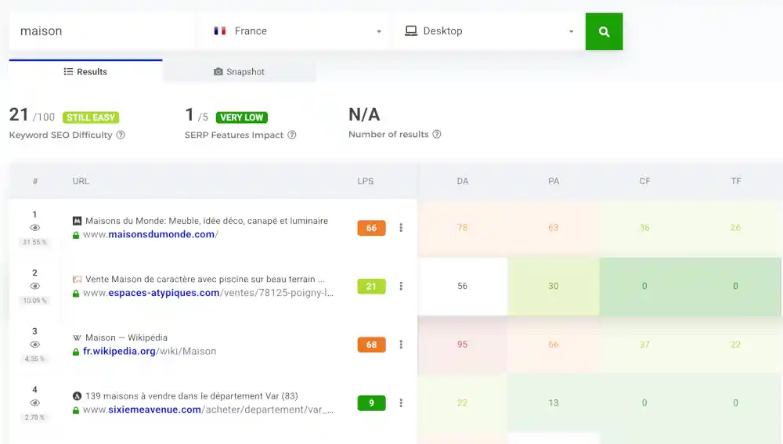Click Maisons du Monde favicon
This screenshot has height=444, width=783.
point(77,221)
